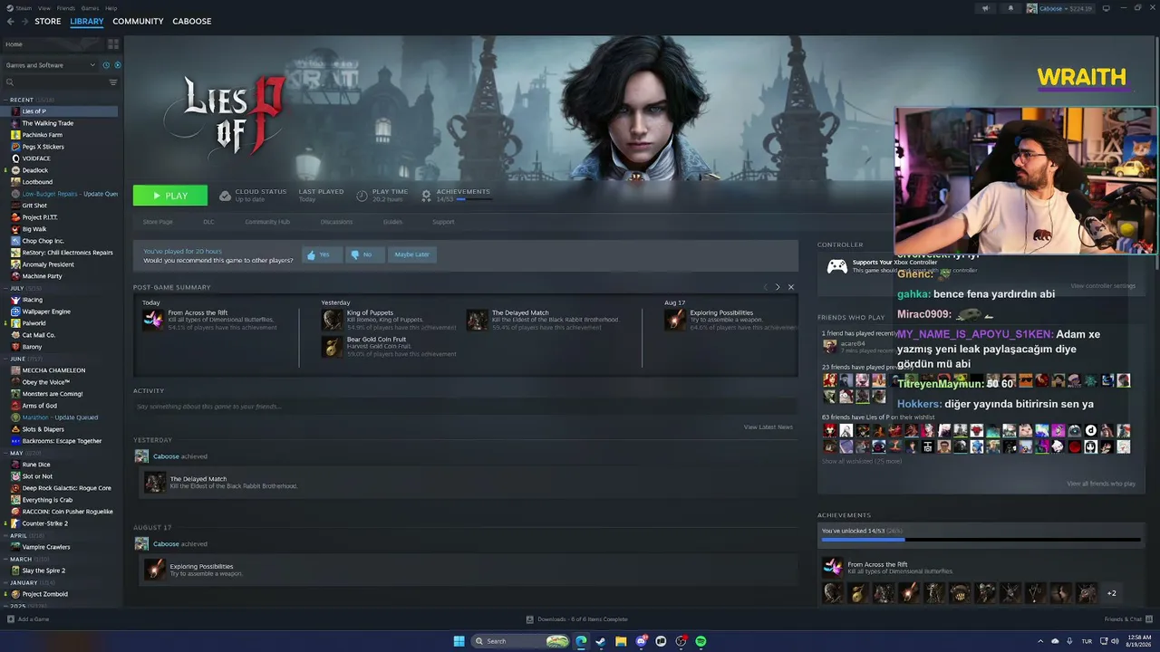Image resolution: width=1160 pixels, height=652 pixels.
Task: Open Discussions for Lies of P
Action: click(336, 222)
